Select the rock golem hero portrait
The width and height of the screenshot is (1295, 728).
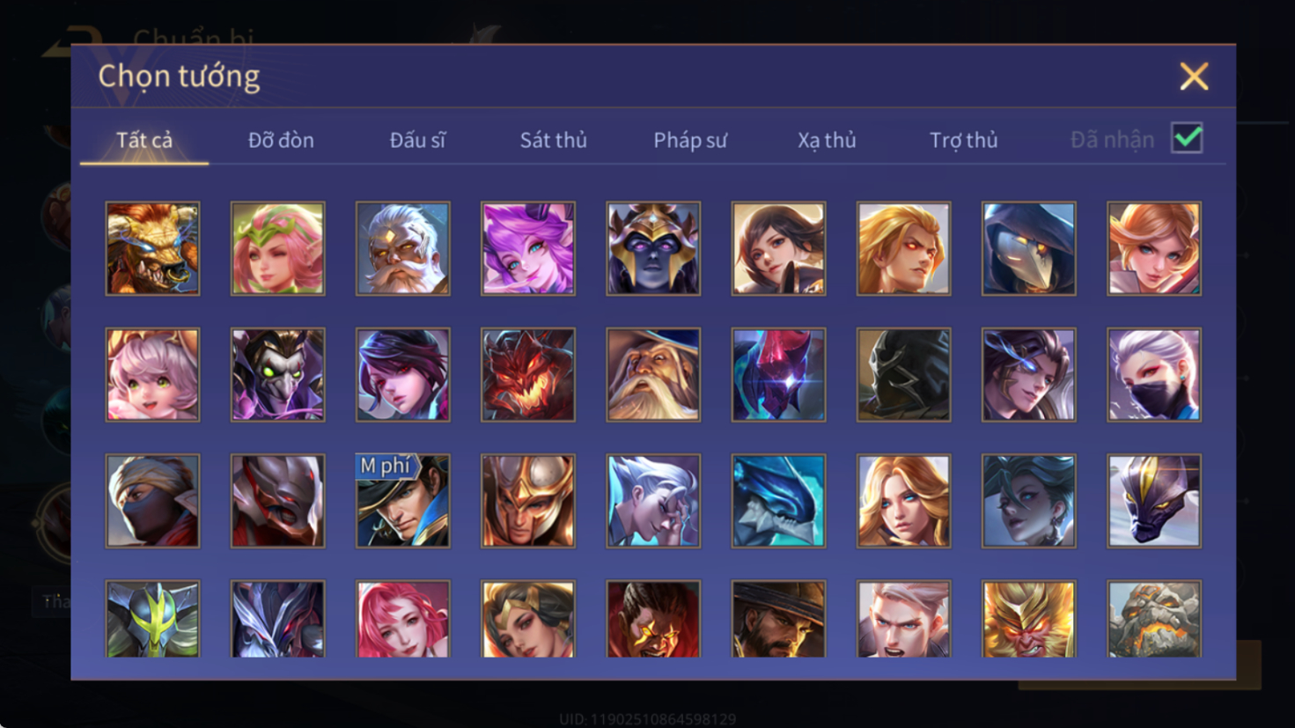[x=1154, y=619]
